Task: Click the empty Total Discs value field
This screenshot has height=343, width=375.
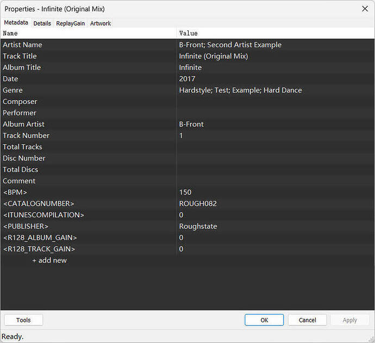Action: [x=276, y=169]
